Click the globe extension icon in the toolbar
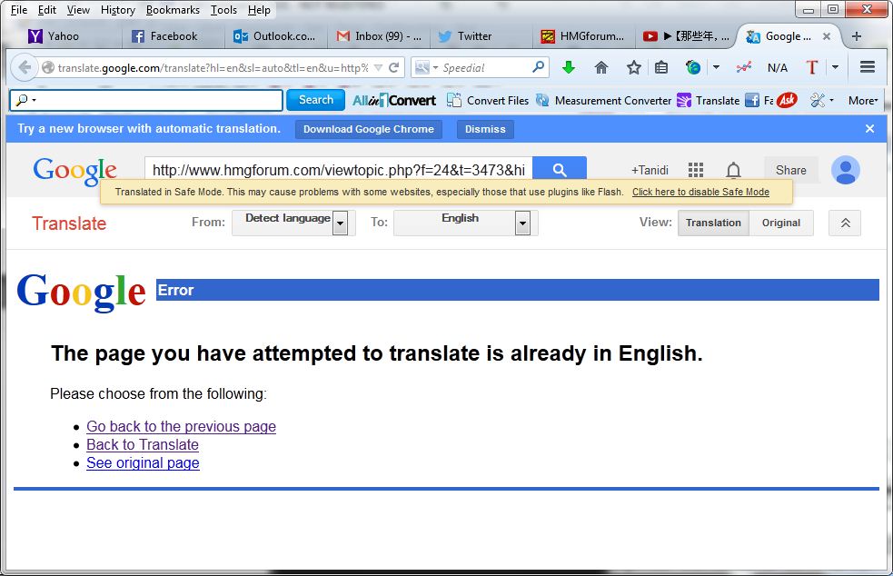 pyautogui.click(x=692, y=67)
